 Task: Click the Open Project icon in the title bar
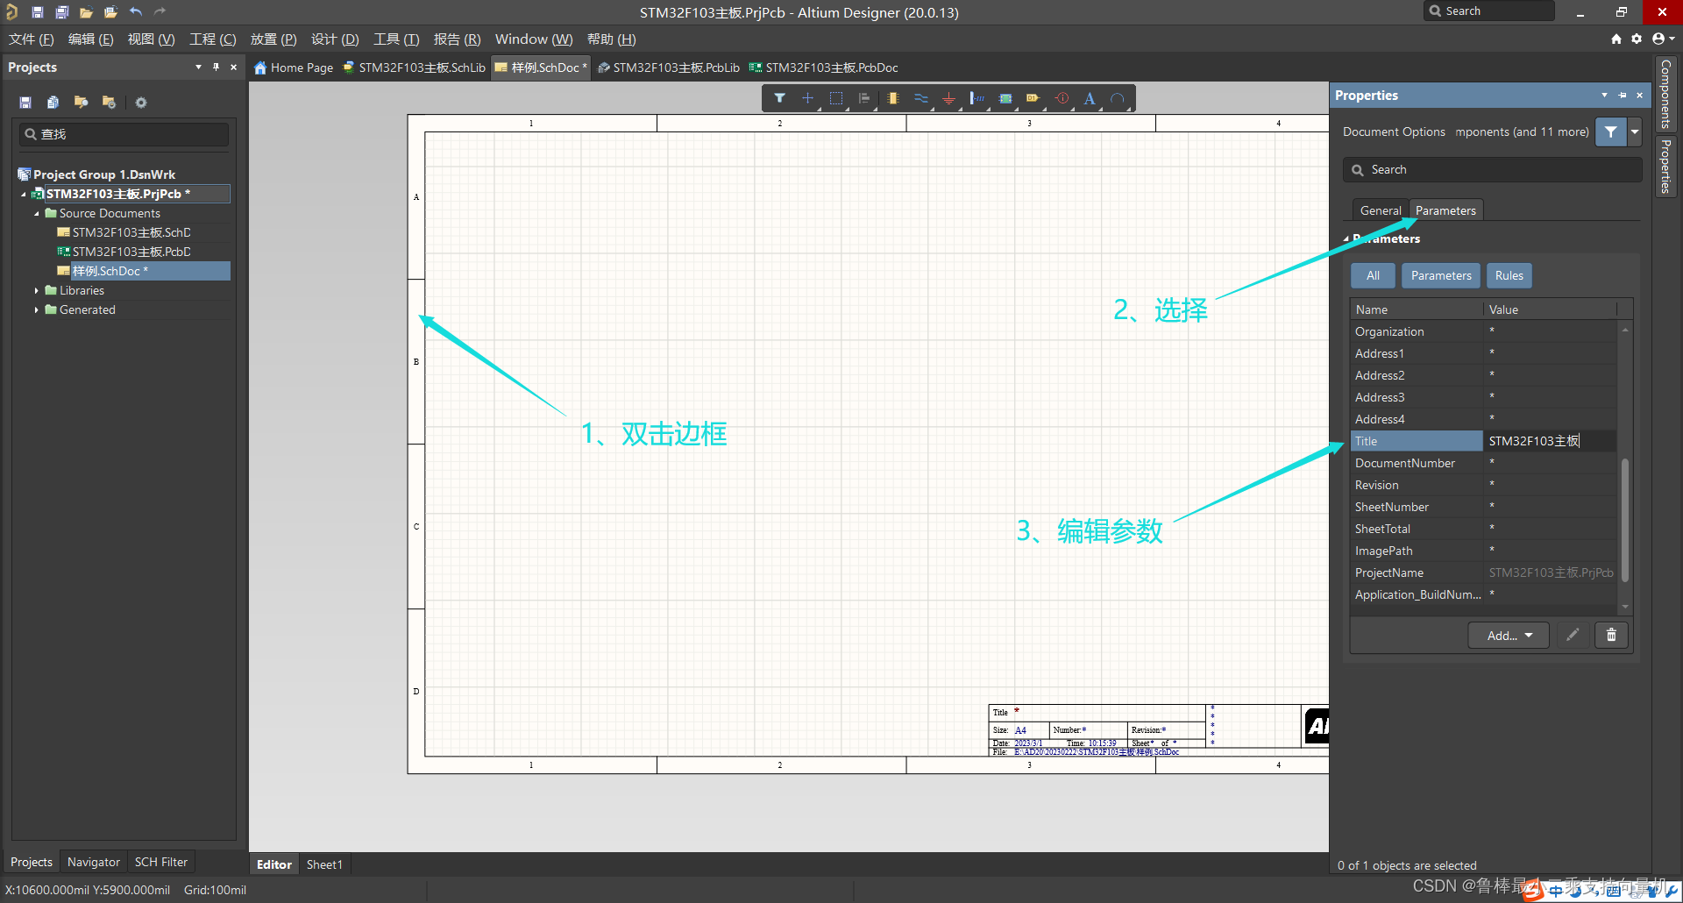[x=110, y=12]
